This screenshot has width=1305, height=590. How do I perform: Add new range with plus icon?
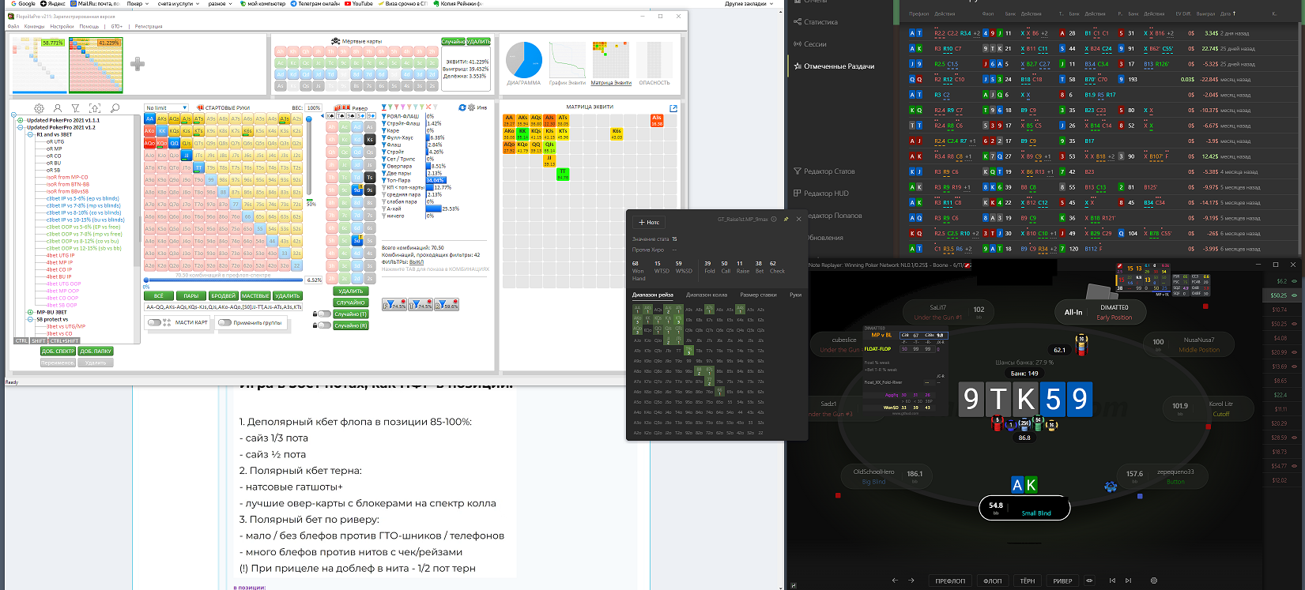[138, 64]
